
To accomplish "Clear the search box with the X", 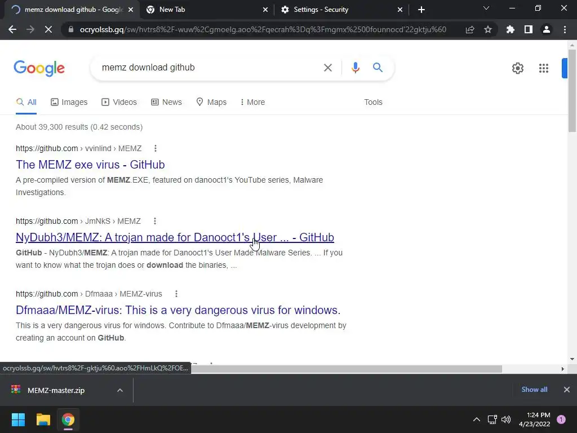I will pyautogui.click(x=327, y=68).
